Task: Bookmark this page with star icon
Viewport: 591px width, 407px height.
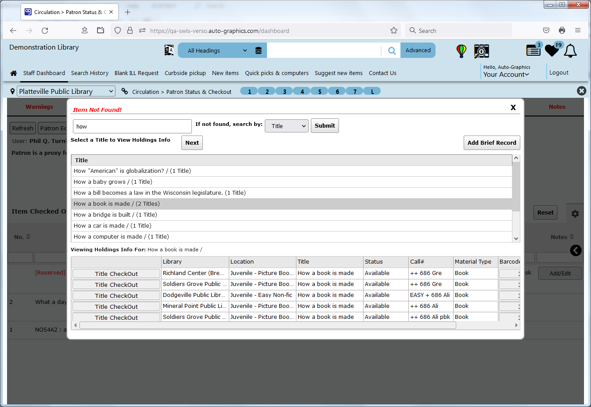Action: (394, 31)
